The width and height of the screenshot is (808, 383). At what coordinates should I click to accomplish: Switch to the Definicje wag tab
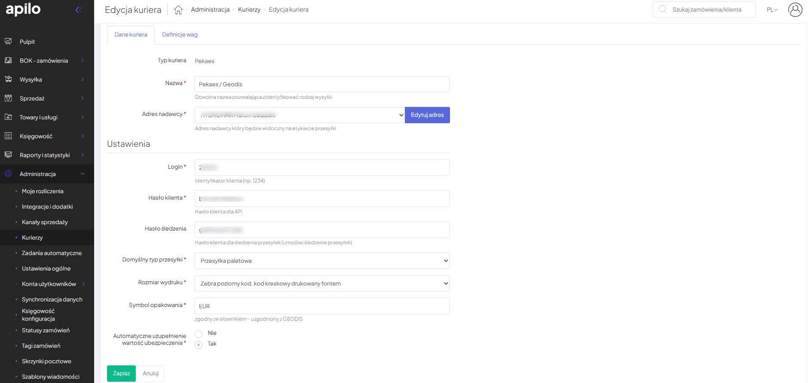[x=180, y=35]
